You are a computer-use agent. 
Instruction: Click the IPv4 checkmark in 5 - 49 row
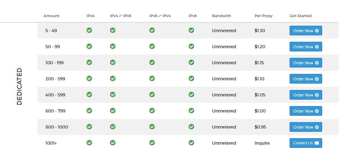coord(89,30)
